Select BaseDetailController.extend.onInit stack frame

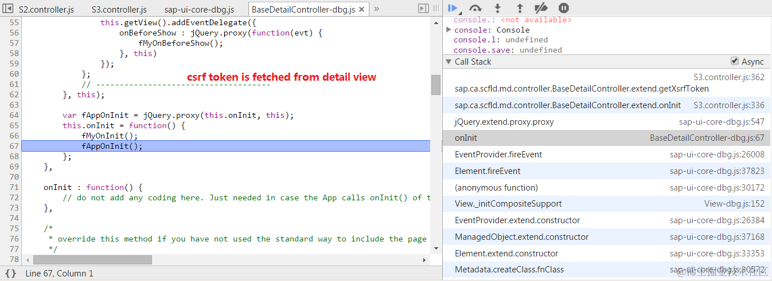point(607,105)
